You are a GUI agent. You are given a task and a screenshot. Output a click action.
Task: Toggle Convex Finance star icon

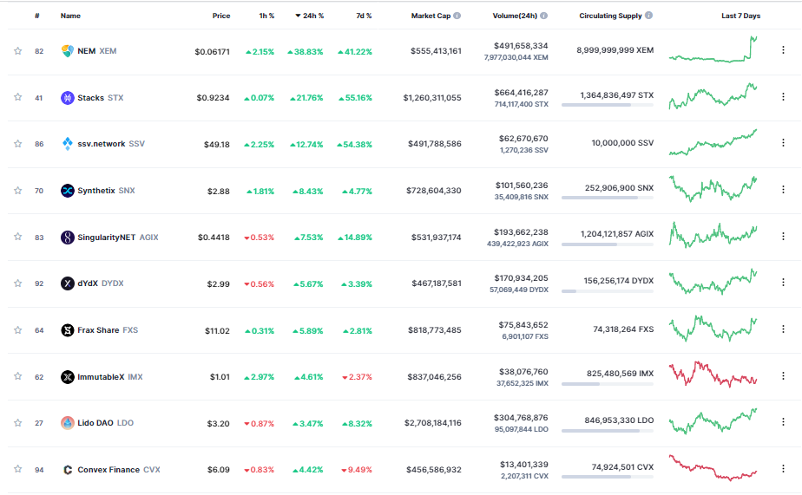click(18, 469)
